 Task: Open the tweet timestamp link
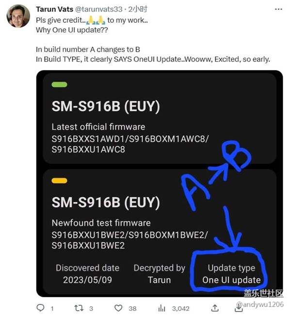(138, 9)
